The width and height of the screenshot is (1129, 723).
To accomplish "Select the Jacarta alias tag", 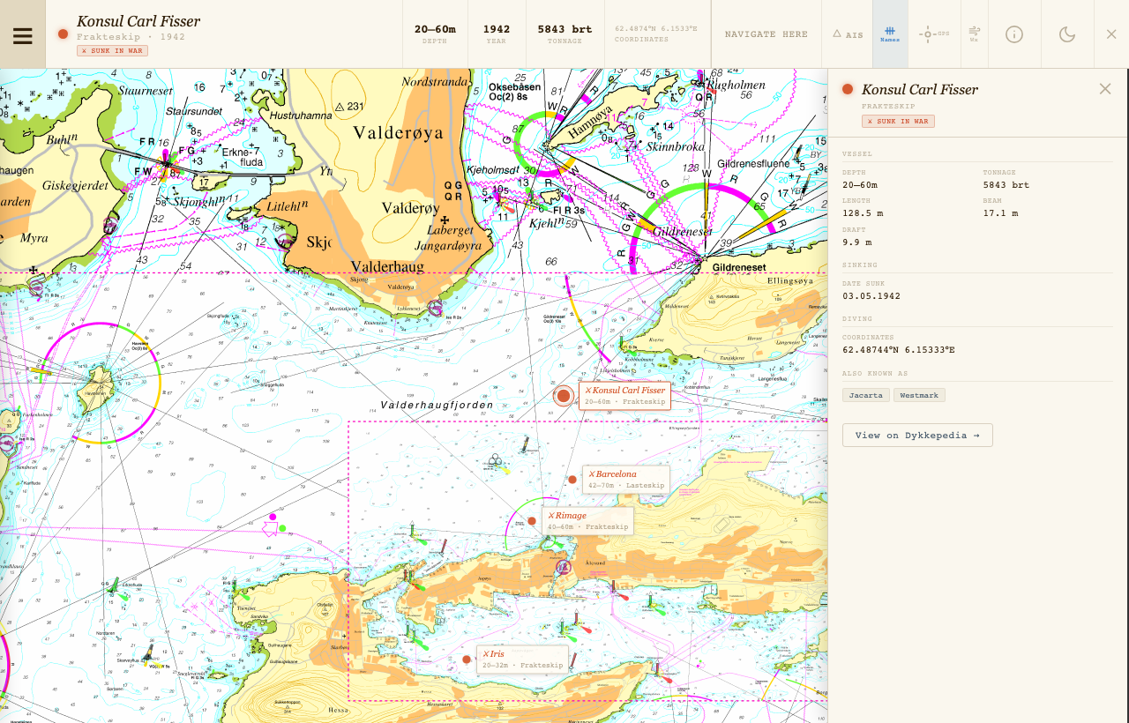I will 866,395.
